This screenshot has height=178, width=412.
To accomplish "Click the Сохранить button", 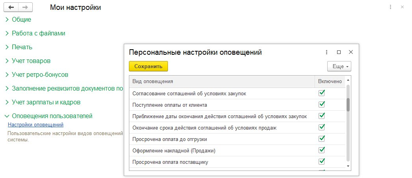I will click(148, 67).
